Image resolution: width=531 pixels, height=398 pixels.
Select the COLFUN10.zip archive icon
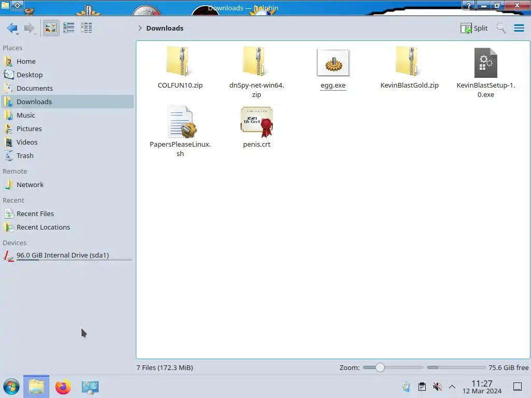pyautogui.click(x=178, y=62)
